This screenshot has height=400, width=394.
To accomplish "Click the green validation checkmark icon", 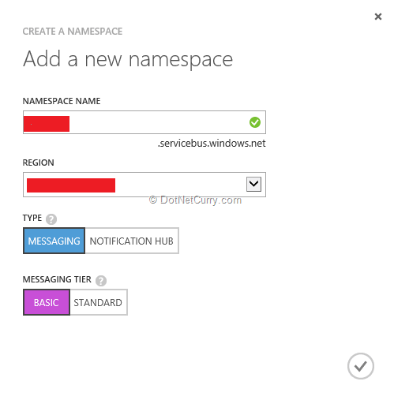I will [x=255, y=122].
